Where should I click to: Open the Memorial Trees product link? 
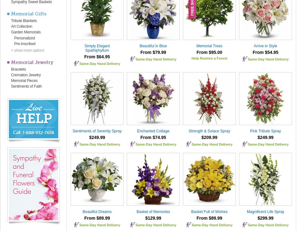[x=209, y=46]
